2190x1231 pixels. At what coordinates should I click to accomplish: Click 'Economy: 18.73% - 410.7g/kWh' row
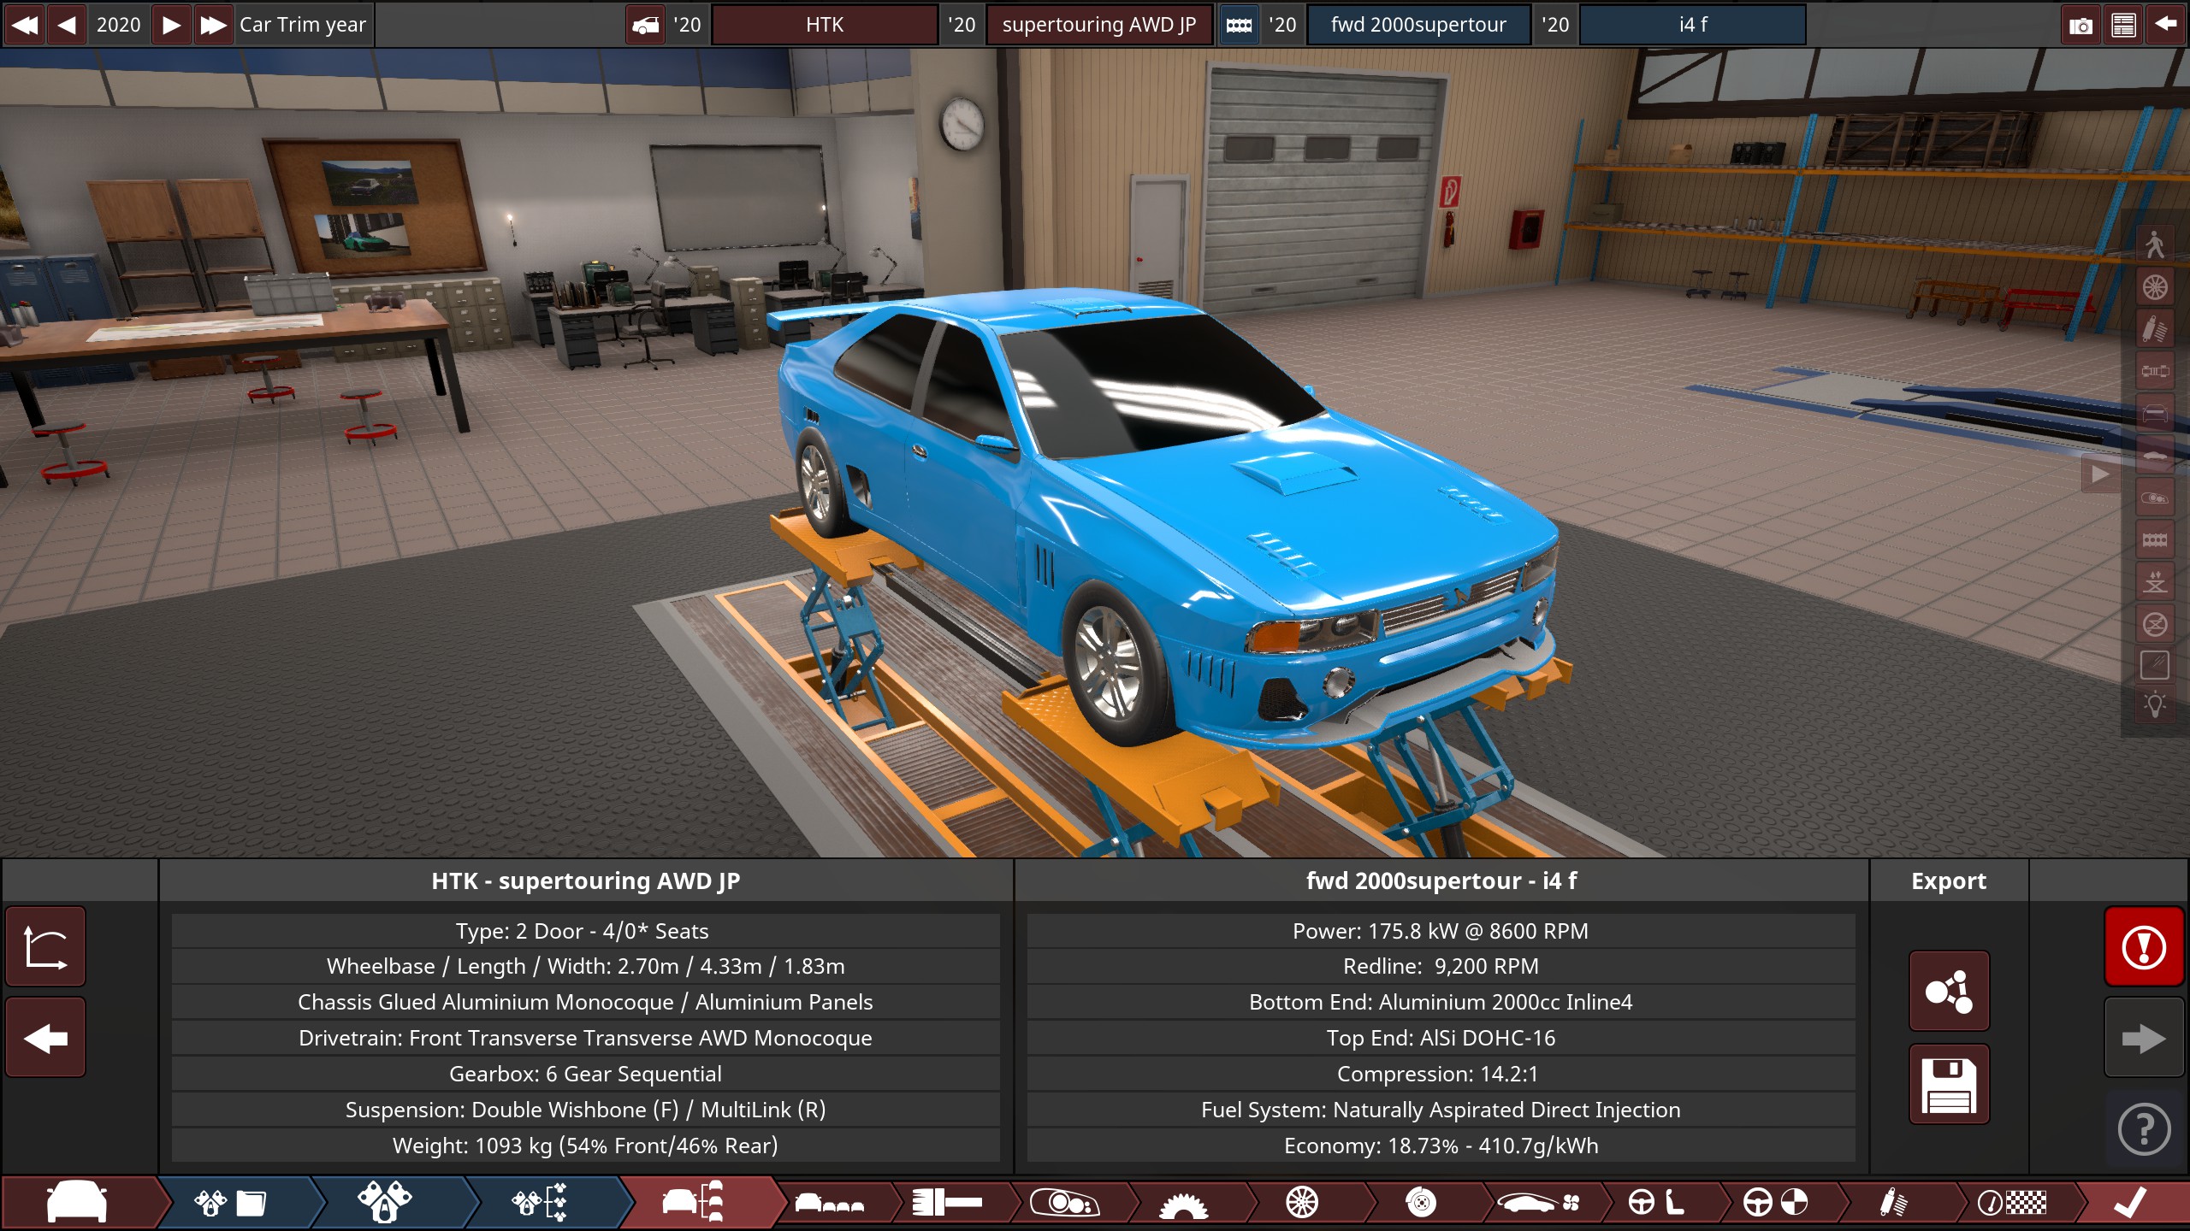[x=1441, y=1146]
